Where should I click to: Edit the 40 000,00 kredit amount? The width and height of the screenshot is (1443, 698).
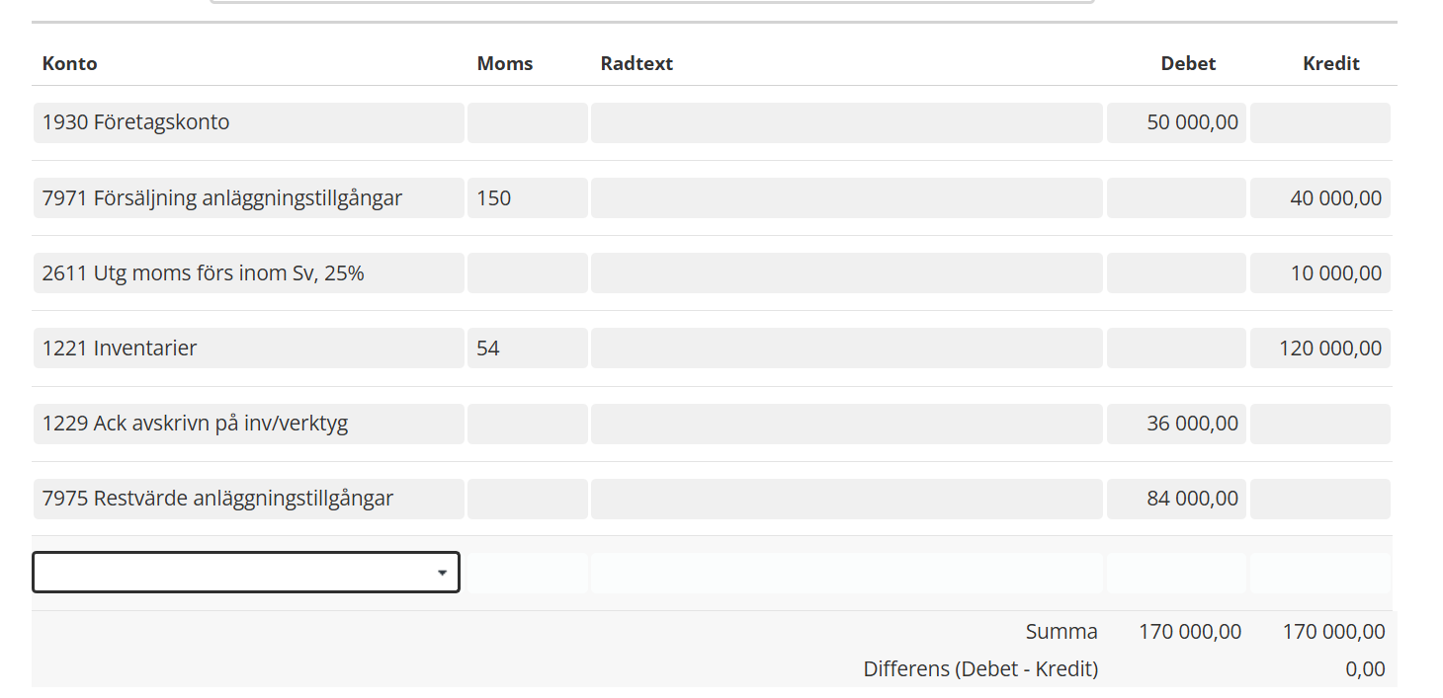1320,197
